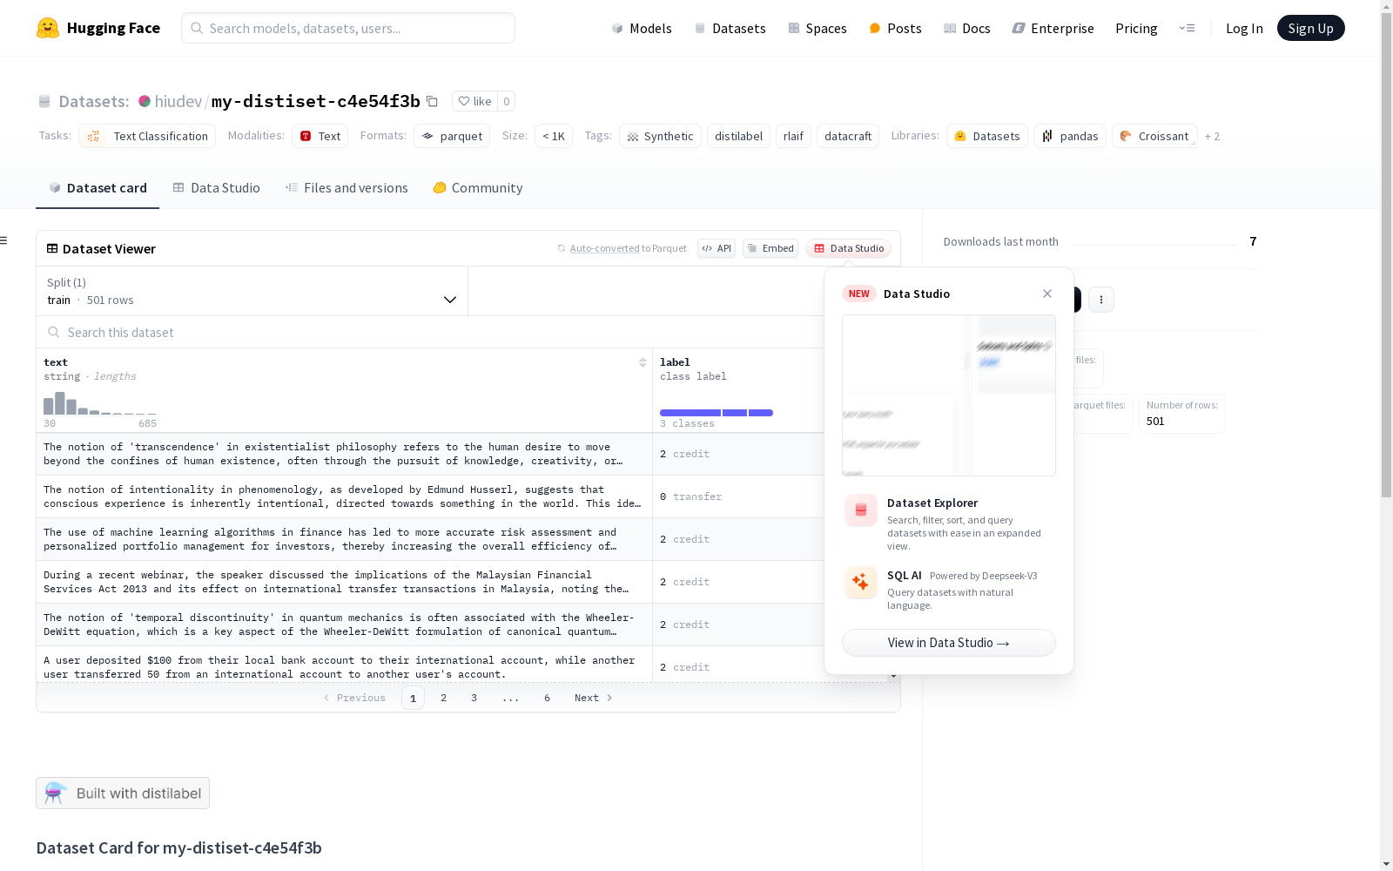Jump to page 3 of the dataset
Screen dimensions: 1393x871
[x=474, y=698]
